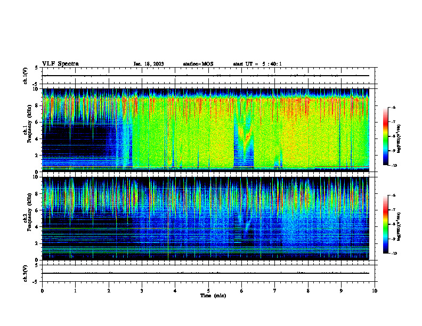Image resolution: width=422 pixels, height=326 pixels.
Task: Select the date text 'Jan. 18, 2023'
Action: pos(149,64)
